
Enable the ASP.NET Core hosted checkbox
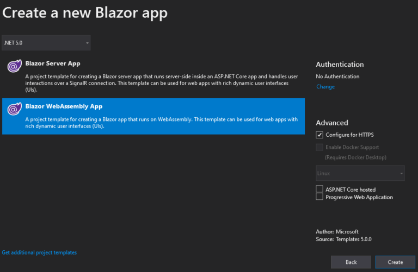[319, 189]
